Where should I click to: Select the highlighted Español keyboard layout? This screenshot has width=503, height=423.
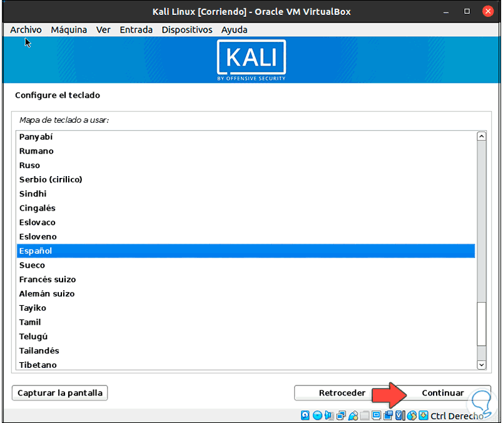coord(246,251)
